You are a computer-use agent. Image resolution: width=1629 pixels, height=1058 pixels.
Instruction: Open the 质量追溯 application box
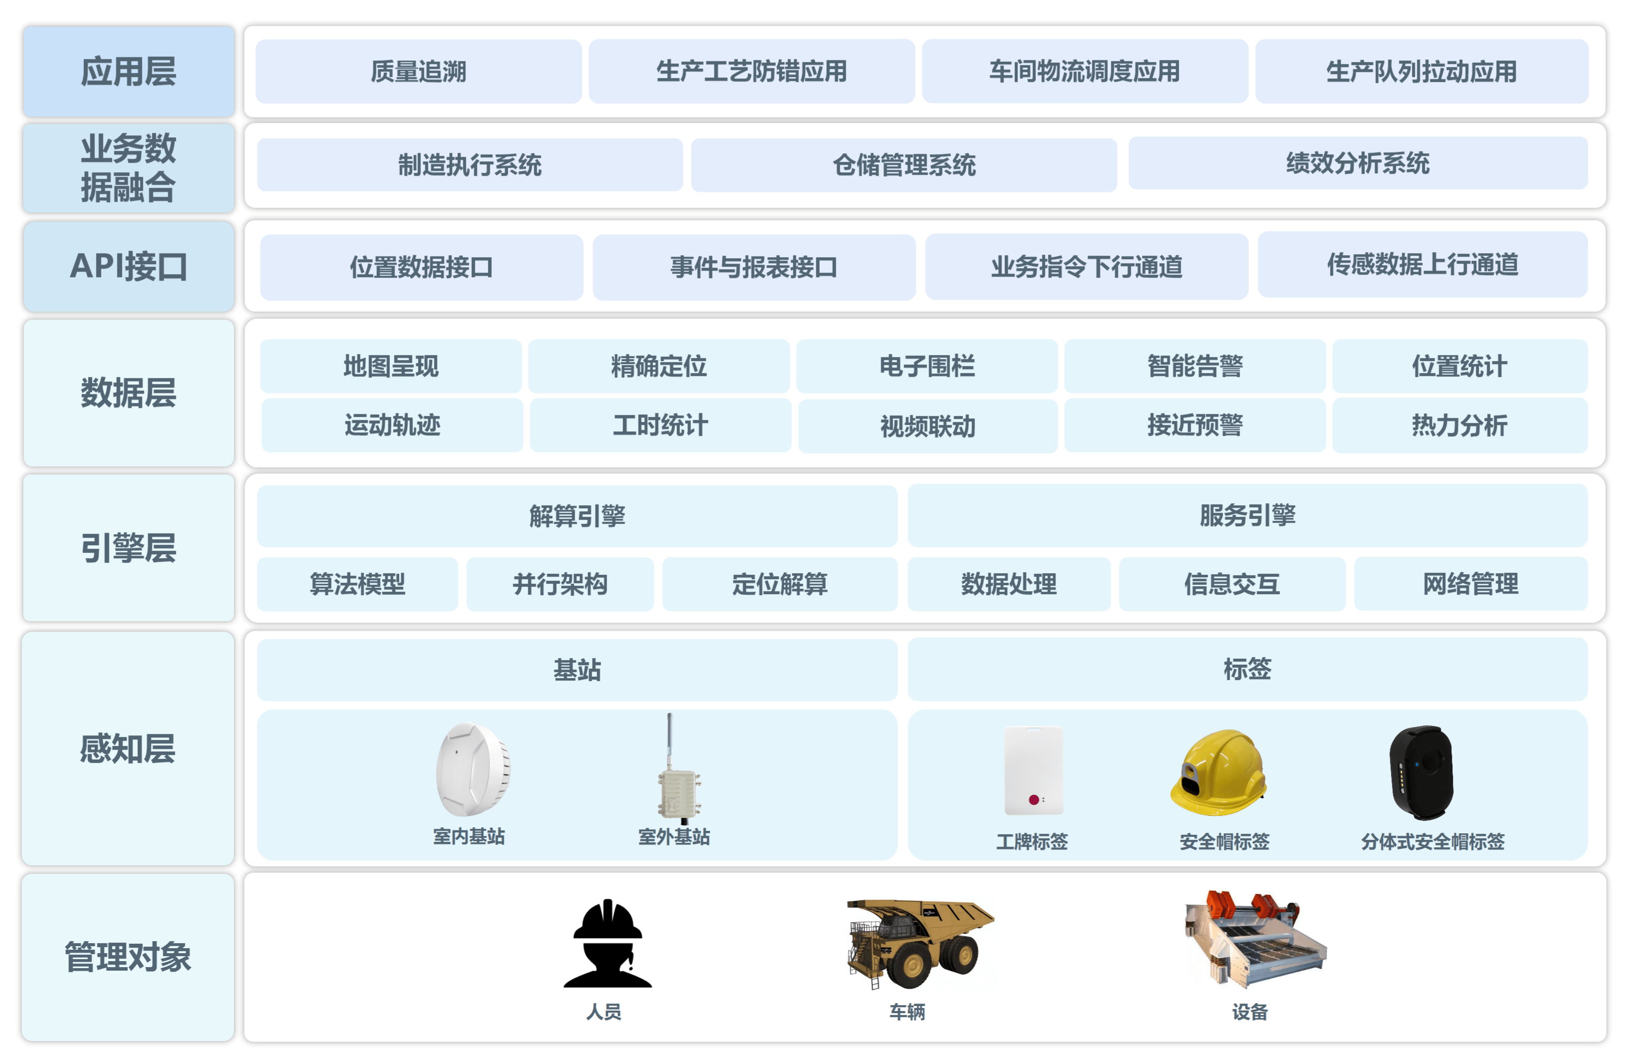point(418,71)
